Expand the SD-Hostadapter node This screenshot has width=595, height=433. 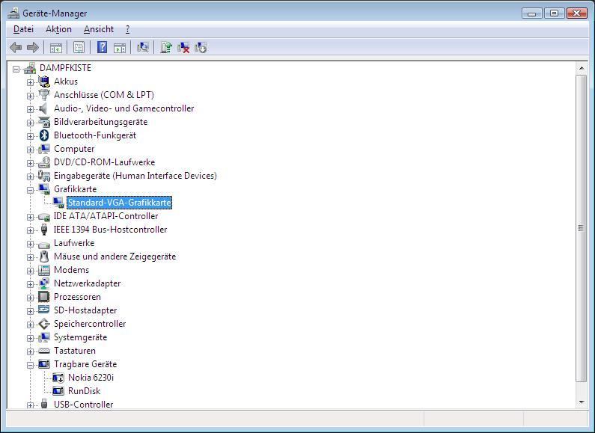(30, 311)
